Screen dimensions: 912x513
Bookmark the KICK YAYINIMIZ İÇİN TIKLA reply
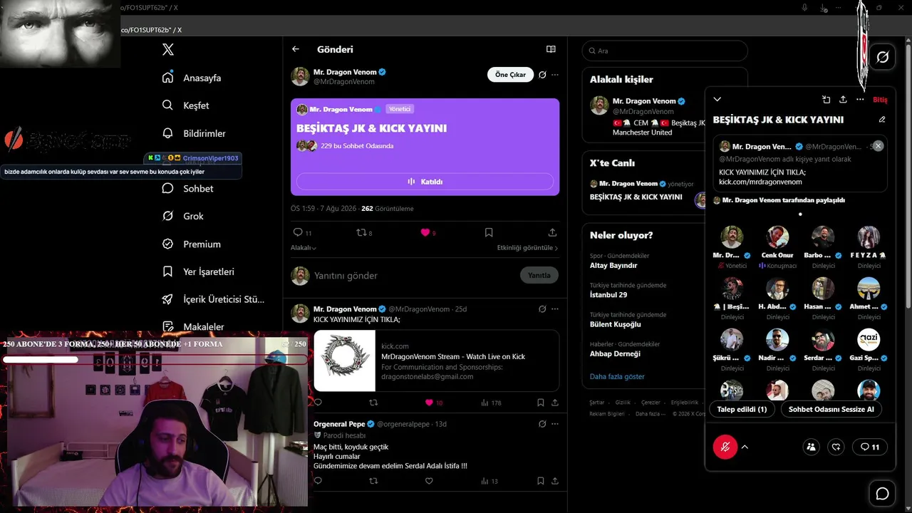pos(541,403)
